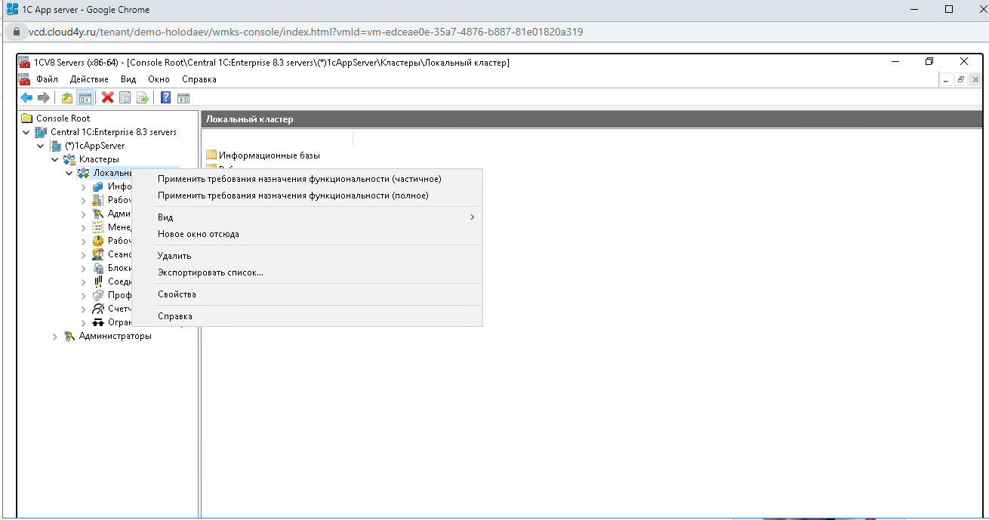Viewport: 989px width, 520px height.
Task: Go back with the blue left arrow
Action: coord(26,97)
